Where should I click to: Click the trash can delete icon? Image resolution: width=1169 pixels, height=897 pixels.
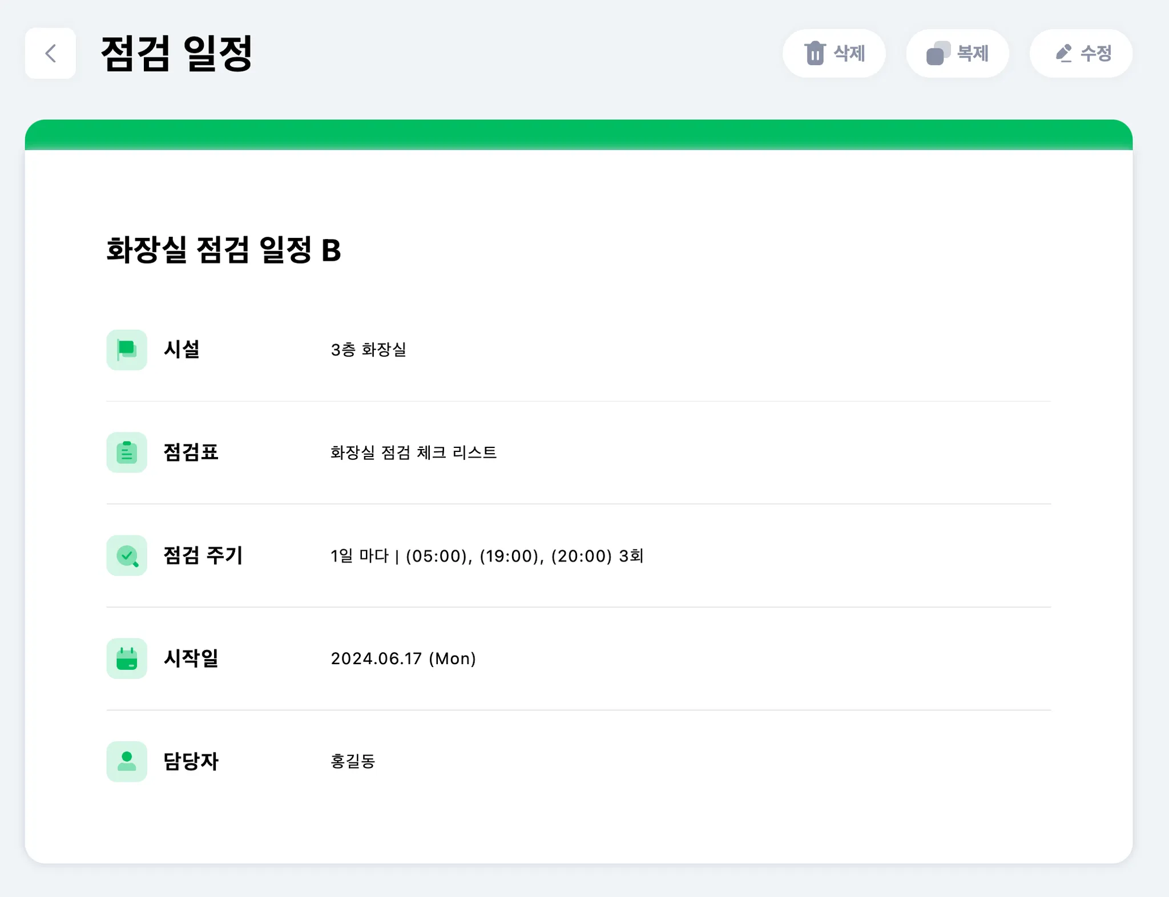click(x=815, y=54)
